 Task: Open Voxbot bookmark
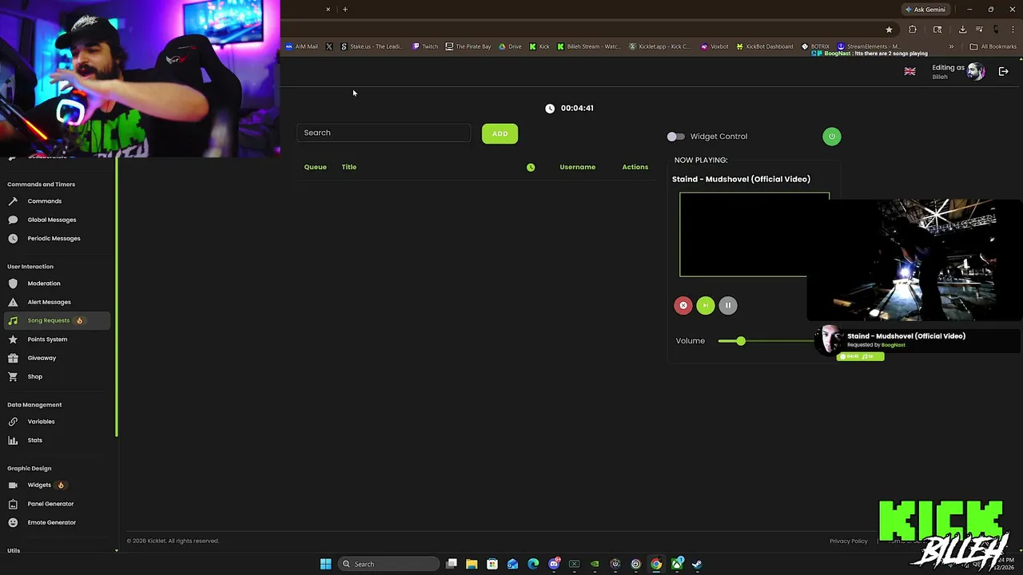[715, 46]
